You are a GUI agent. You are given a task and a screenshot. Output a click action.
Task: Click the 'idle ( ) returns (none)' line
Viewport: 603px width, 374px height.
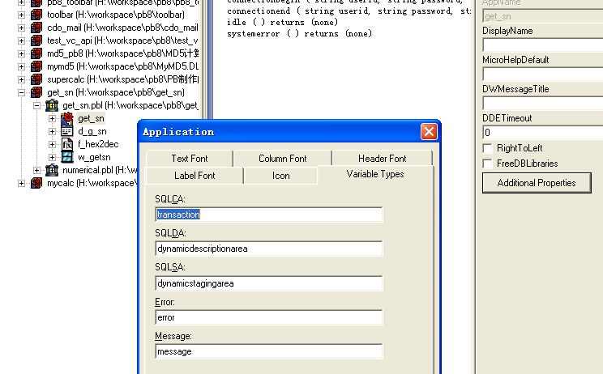coord(283,23)
